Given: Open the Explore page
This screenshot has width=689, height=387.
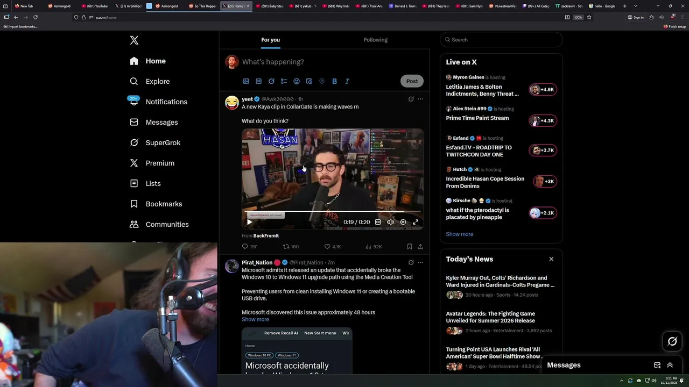Looking at the screenshot, I should pos(150,82).
